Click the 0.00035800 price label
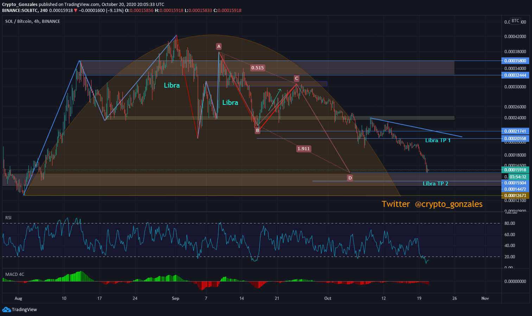The image size is (532, 316). click(515, 61)
